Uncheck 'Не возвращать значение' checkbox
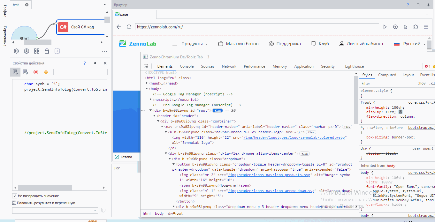The height and width of the screenshot is (222, 435). [15, 196]
